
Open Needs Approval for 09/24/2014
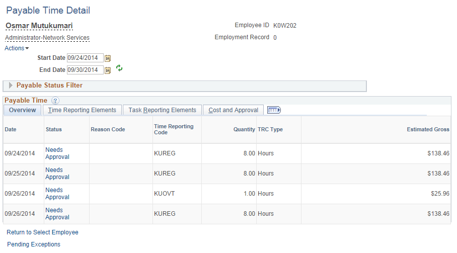click(x=57, y=153)
